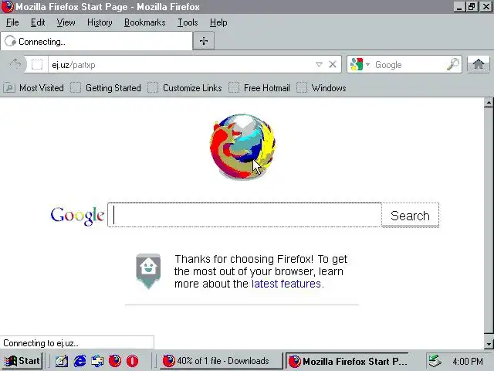Launch Internet Explorer from quick launch
The width and height of the screenshot is (494, 371).
(x=80, y=361)
